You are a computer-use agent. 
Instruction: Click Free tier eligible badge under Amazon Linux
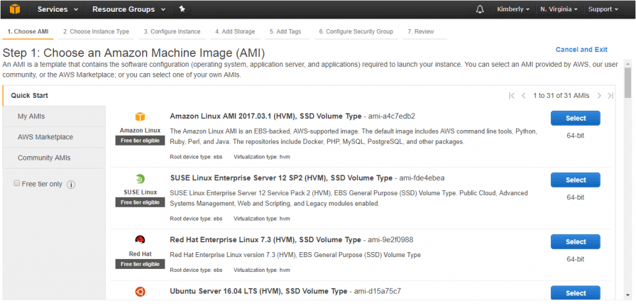[140, 141]
